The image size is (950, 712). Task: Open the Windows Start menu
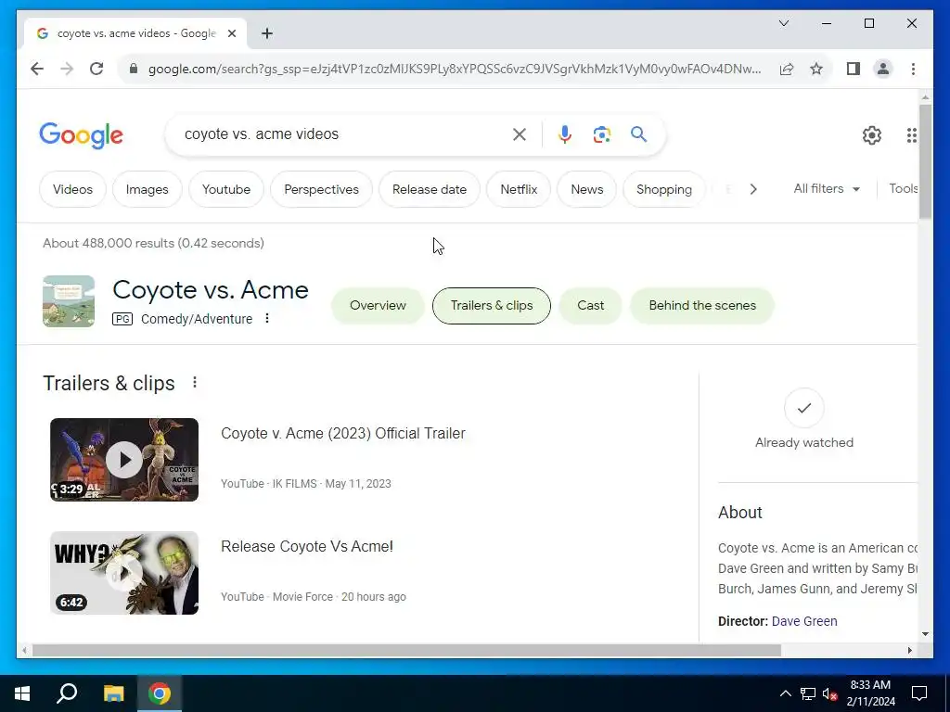[22, 693]
